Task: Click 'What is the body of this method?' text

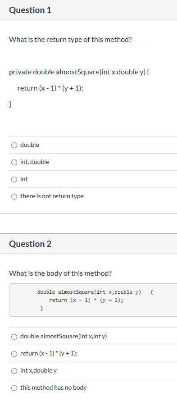Action: point(60,273)
